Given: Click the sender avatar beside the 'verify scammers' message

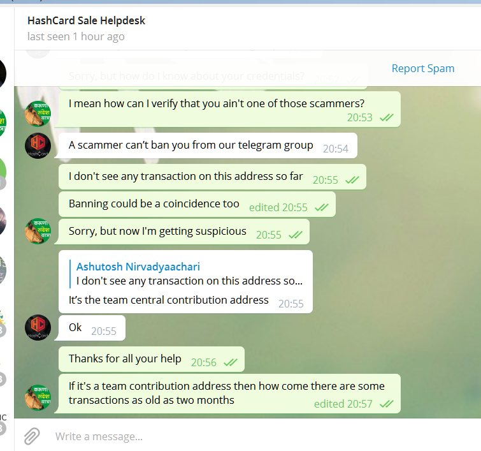Looking at the screenshot, I should [38, 114].
